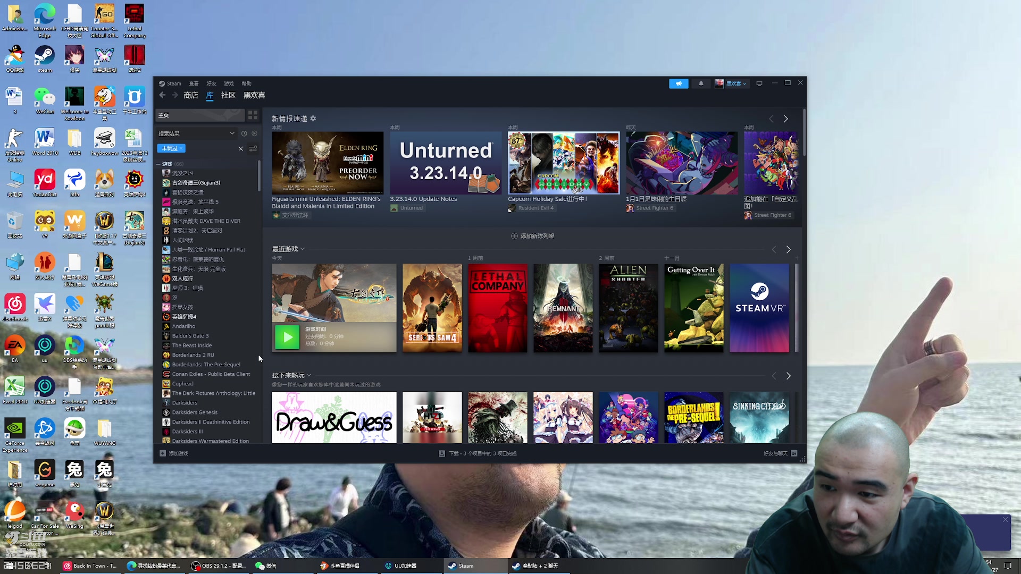Open Microsoft Edge desktop shortcut
The height and width of the screenshot is (574, 1021).
[45, 21]
